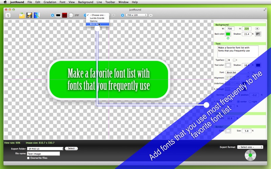Open the Export format dropdown
The image size is (271, 169).
click(x=250, y=147)
